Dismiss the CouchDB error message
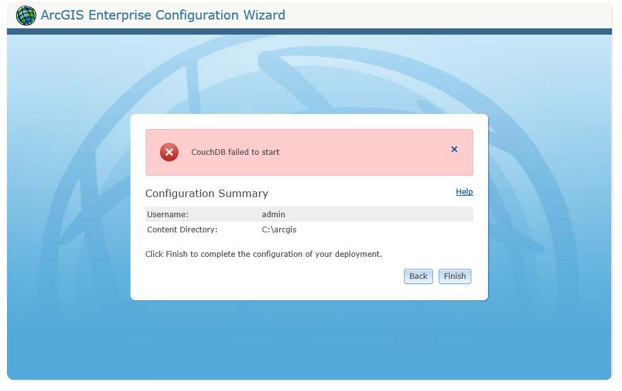622x391 pixels. 454,149
